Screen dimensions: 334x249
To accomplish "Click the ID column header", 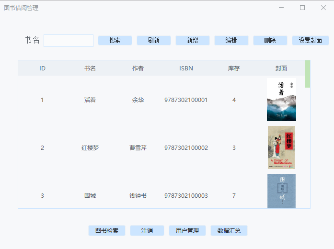I will click(x=42, y=68).
